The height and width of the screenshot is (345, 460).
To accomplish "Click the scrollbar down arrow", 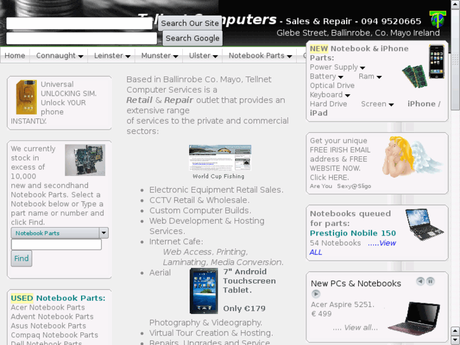I will pyautogui.click(x=455, y=340).
